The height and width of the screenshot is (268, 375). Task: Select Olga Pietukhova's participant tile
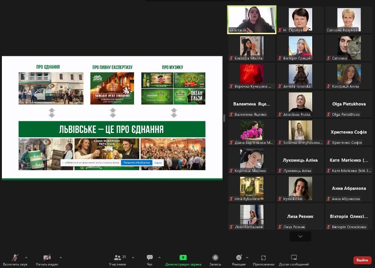(x=349, y=104)
